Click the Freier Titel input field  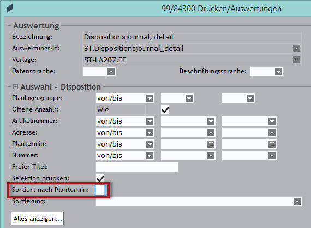click(x=137, y=167)
